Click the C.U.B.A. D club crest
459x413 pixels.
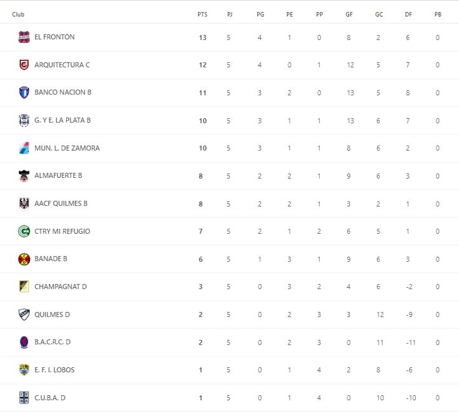(x=24, y=398)
